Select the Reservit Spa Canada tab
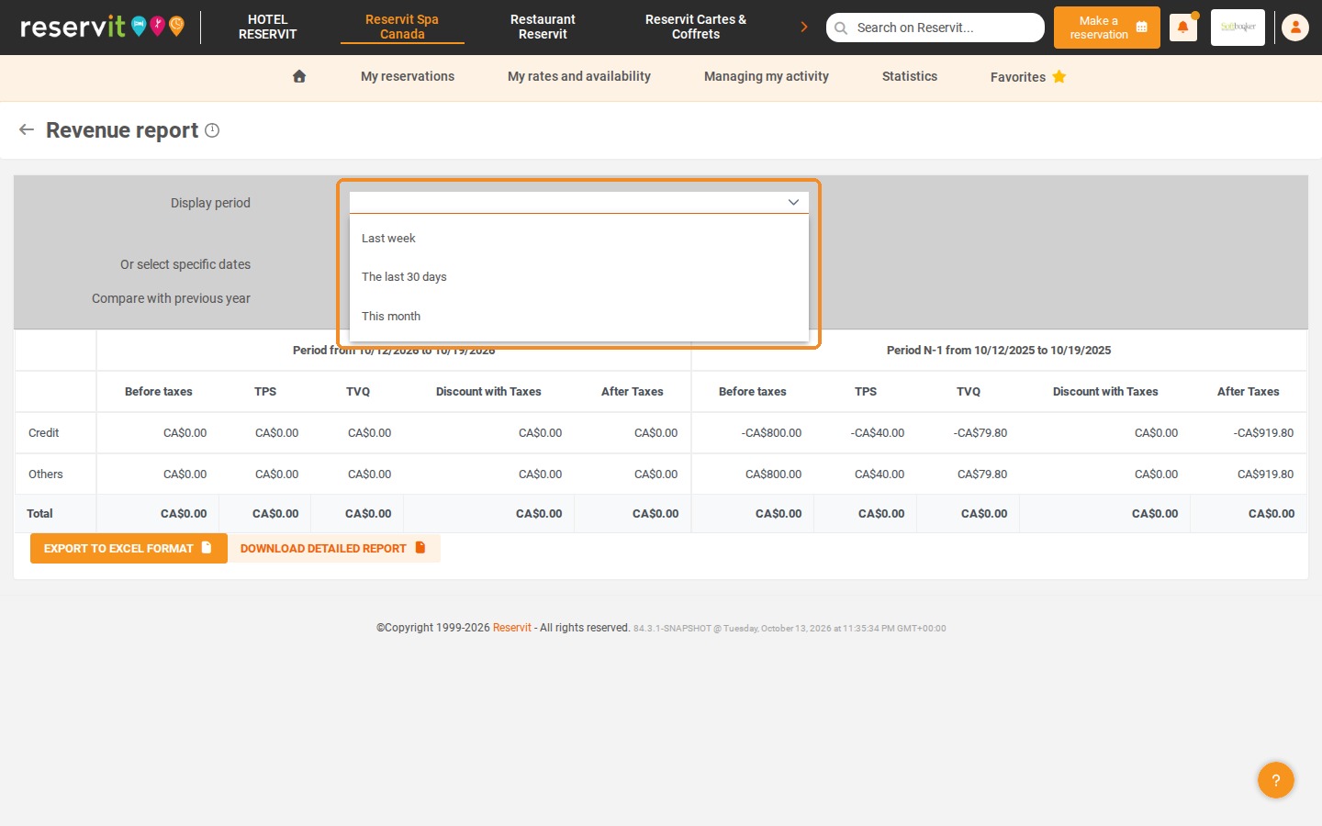 point(402,27)
